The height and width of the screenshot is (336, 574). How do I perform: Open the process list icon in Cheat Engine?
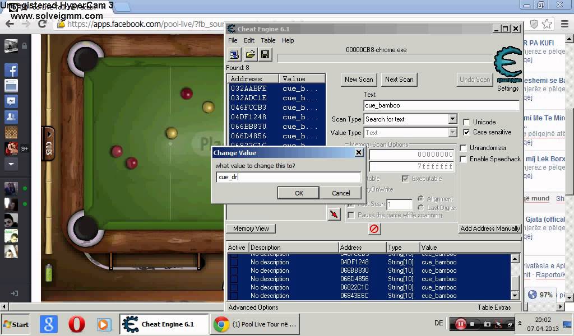click(234, 55)
